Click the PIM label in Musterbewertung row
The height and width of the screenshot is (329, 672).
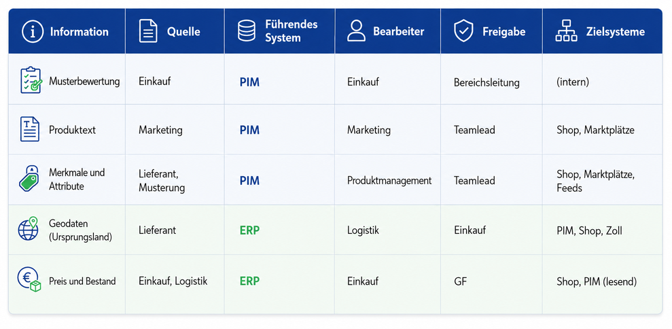(249, 82)
